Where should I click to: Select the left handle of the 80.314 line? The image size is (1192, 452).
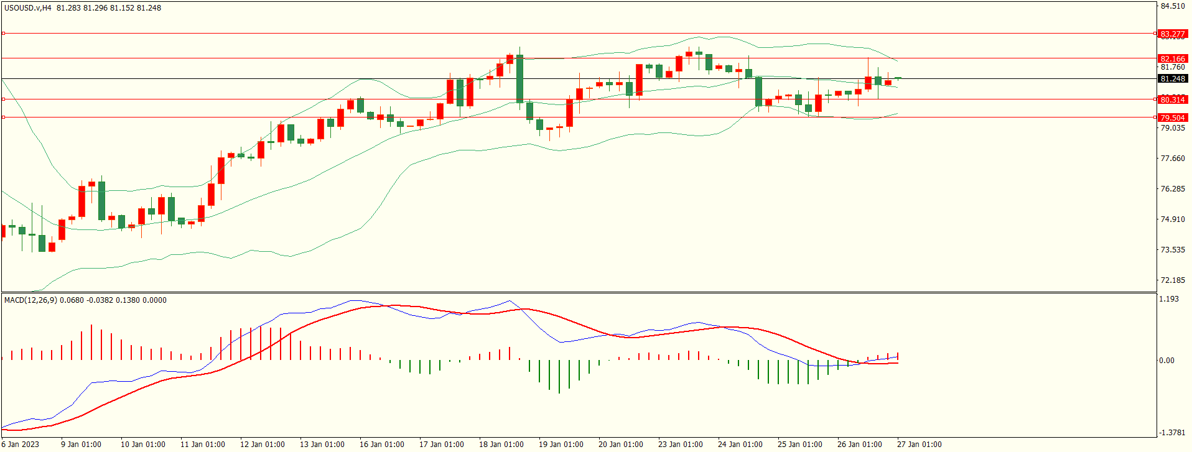[x=4, y=99]
